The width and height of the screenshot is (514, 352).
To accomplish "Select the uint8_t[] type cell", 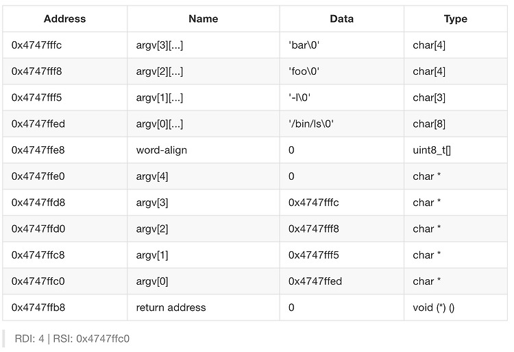I will 456,150.
